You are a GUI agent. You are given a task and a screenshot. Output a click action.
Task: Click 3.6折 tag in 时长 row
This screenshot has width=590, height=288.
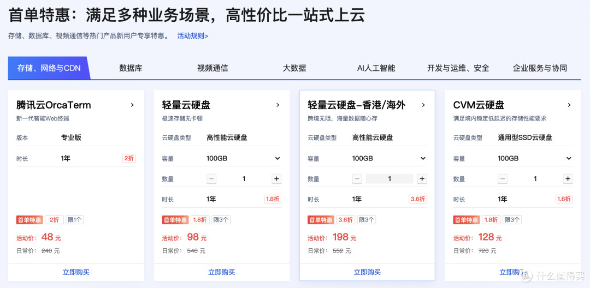[x=418, y=199]
